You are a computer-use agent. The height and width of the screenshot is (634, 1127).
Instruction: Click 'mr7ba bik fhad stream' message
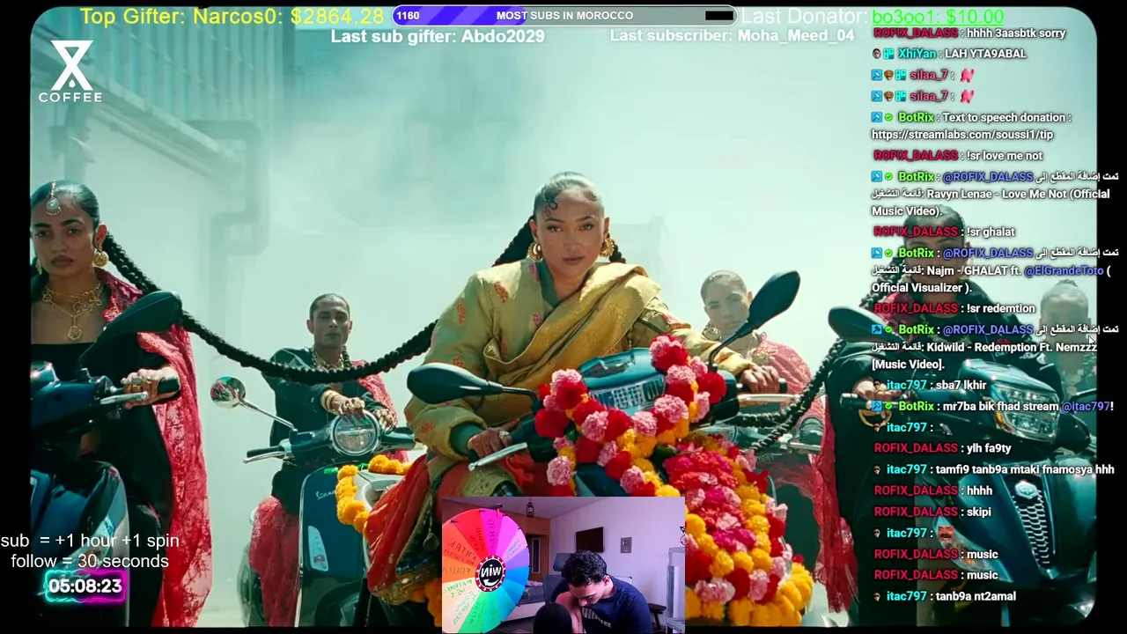point(1000,406)
